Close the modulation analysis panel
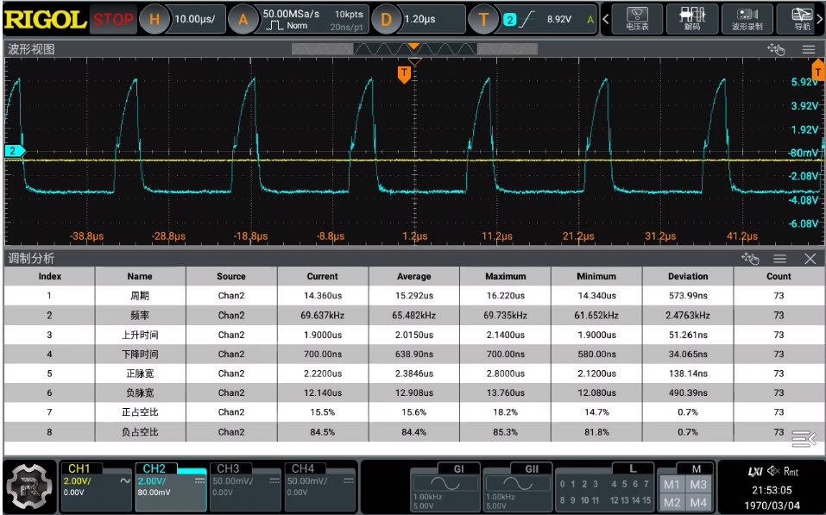This screenshot has width=826, height=515. (x=810, y=258)
